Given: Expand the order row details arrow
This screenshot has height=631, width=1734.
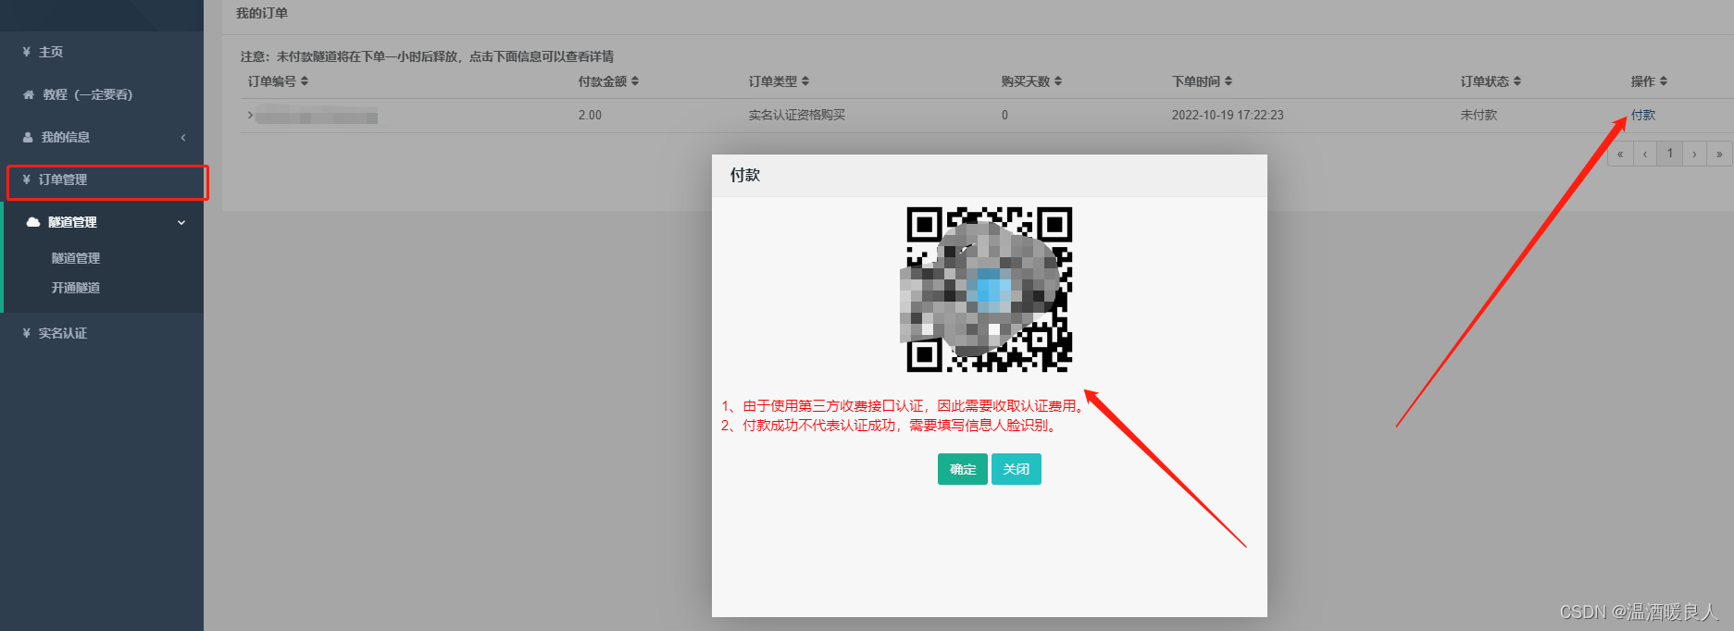Looking at the screenshot, I should click(250, 115).
